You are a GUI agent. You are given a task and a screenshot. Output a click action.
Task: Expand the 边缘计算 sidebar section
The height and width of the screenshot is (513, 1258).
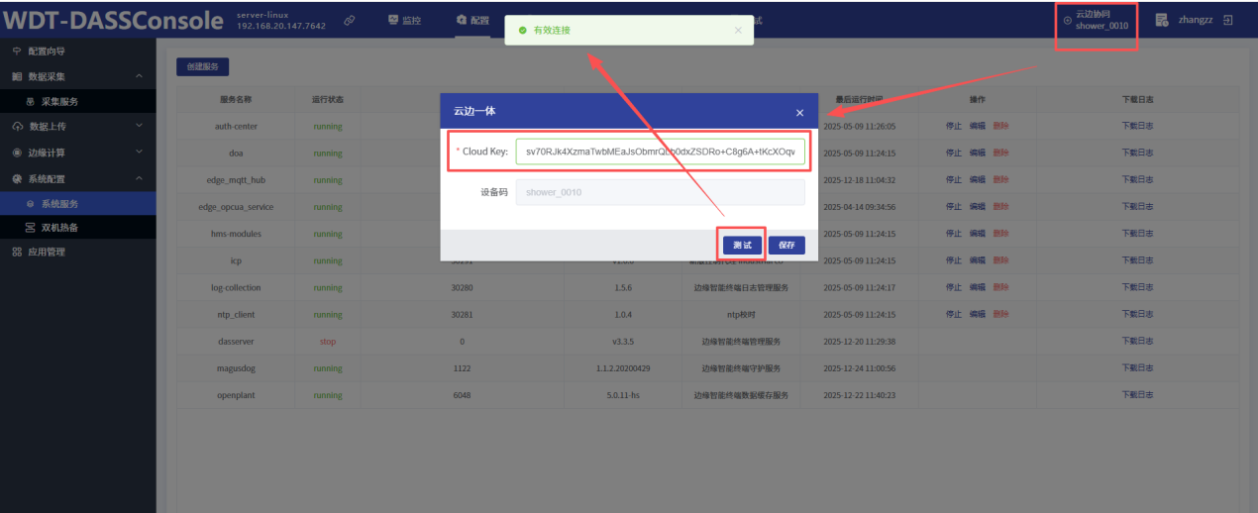[139, 153]
